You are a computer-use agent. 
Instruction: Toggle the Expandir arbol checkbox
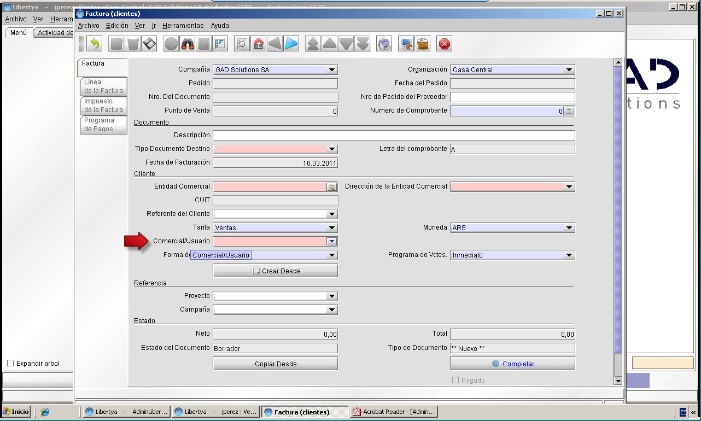(10, 364)
